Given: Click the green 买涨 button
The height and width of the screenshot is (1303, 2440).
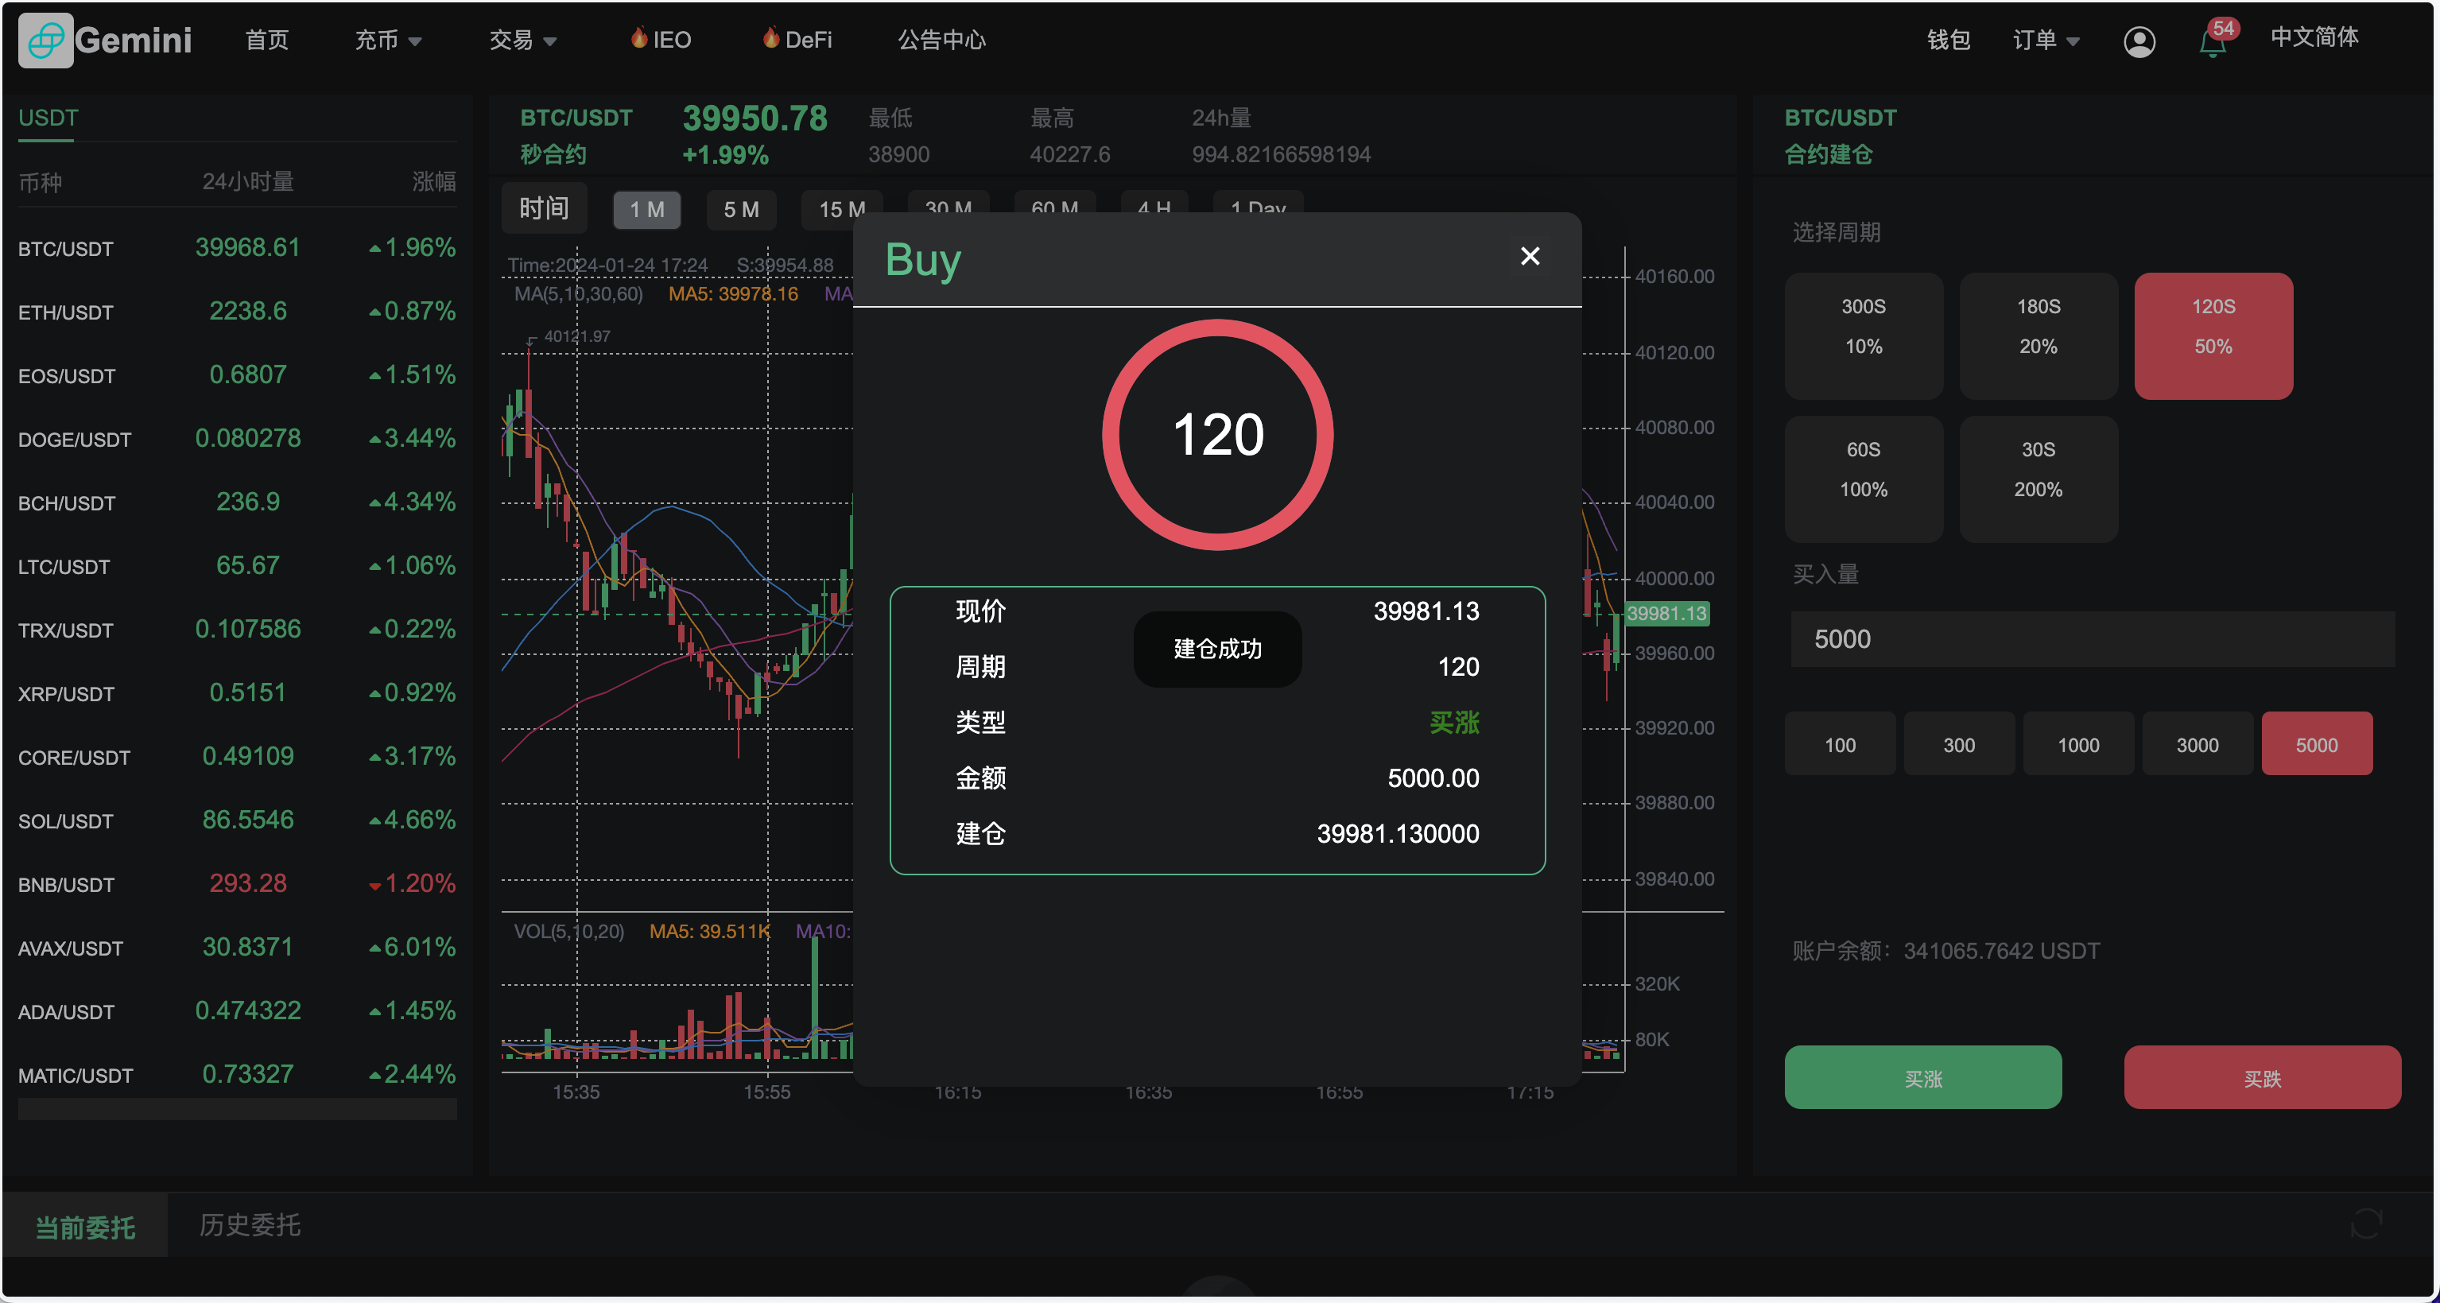Looking at the screenshot, I should (1922, 1078).
